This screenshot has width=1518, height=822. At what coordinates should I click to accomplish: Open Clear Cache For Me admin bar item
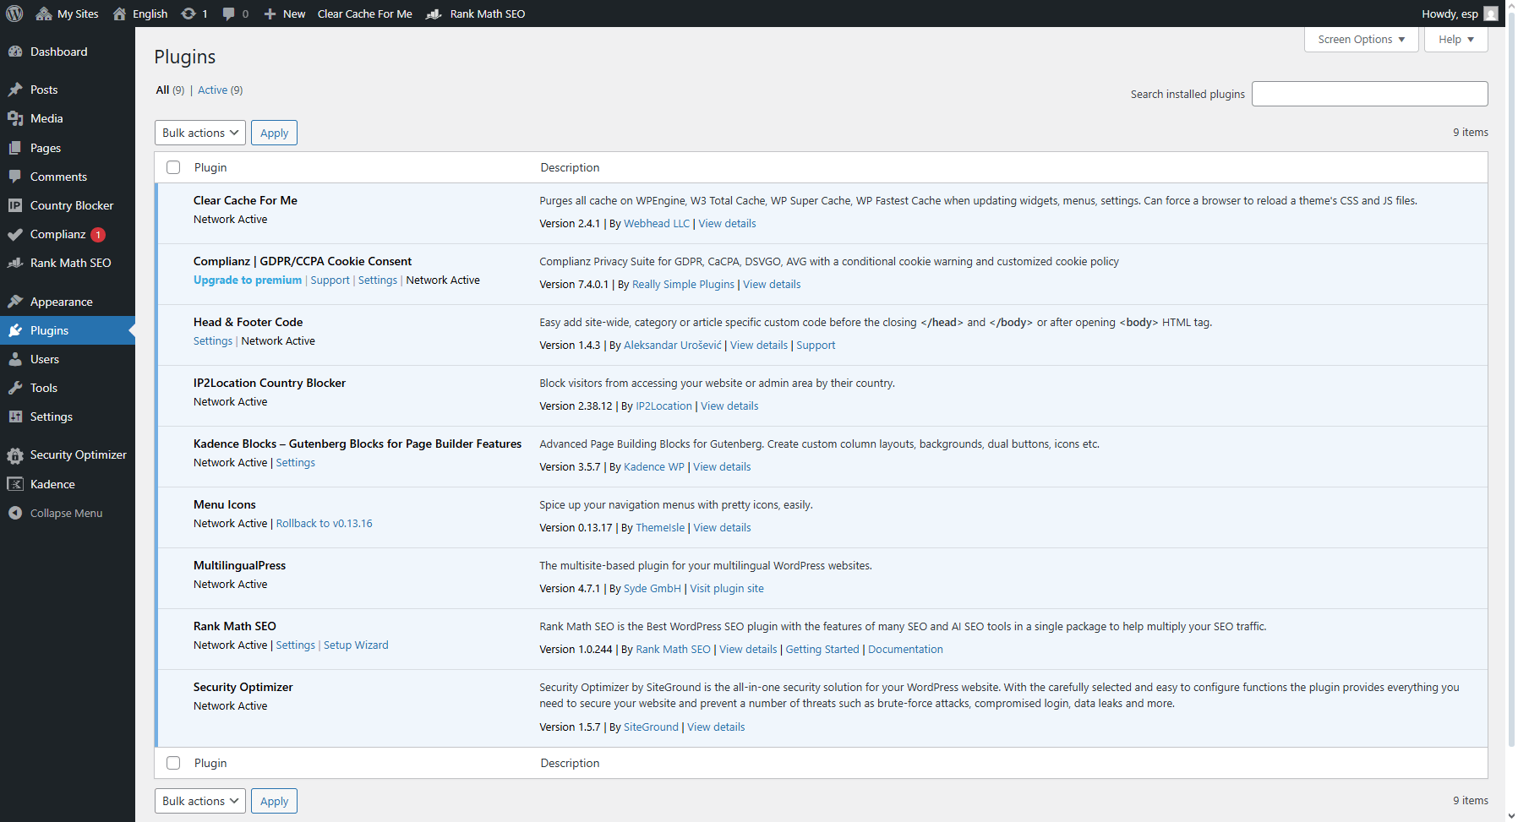click(365, 14)
